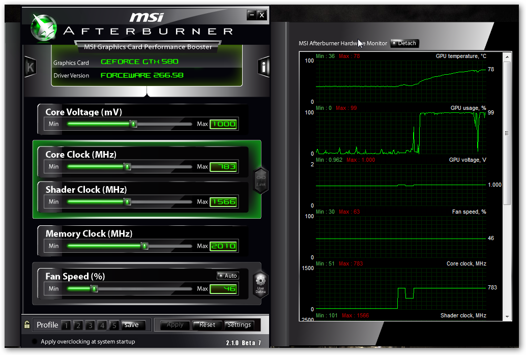Click the Fan Speed value field 46

click(223, 288)
